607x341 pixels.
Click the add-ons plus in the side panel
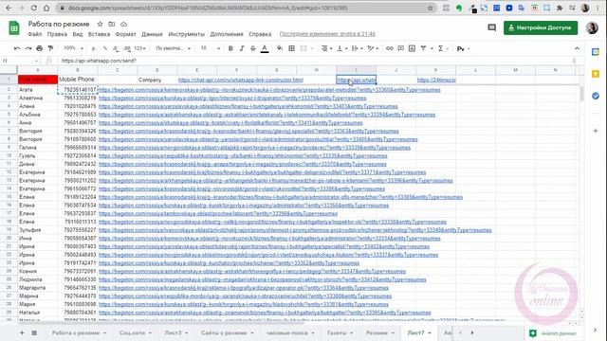click(596, 131)
